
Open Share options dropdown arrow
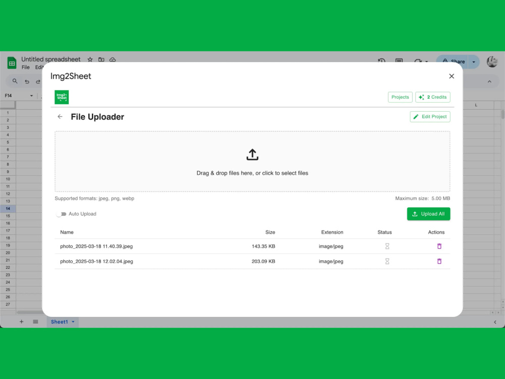click(x=474, y=62)
